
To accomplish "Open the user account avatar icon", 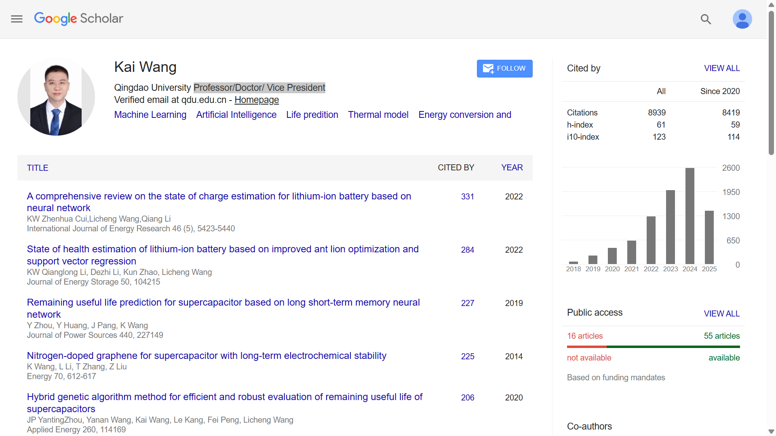I will 742,19.
